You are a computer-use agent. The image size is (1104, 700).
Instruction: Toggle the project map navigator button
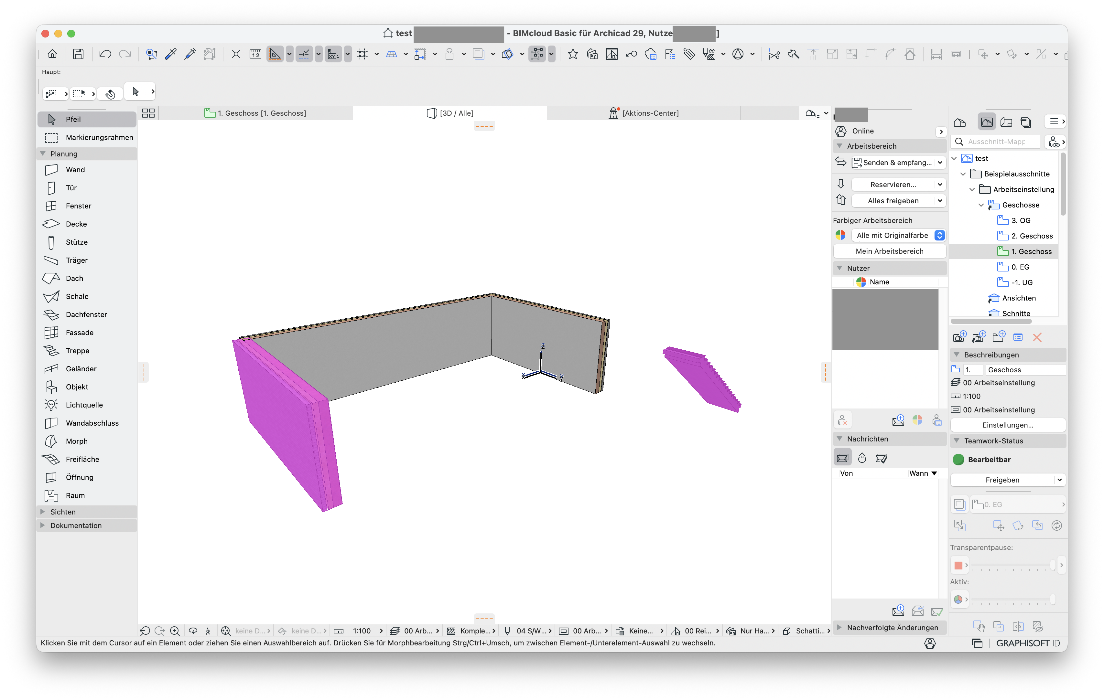pyautogui.click(x=959, y=122)
